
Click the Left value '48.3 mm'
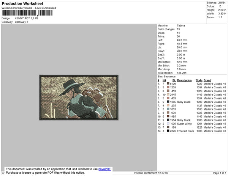(x=182, y=40)
